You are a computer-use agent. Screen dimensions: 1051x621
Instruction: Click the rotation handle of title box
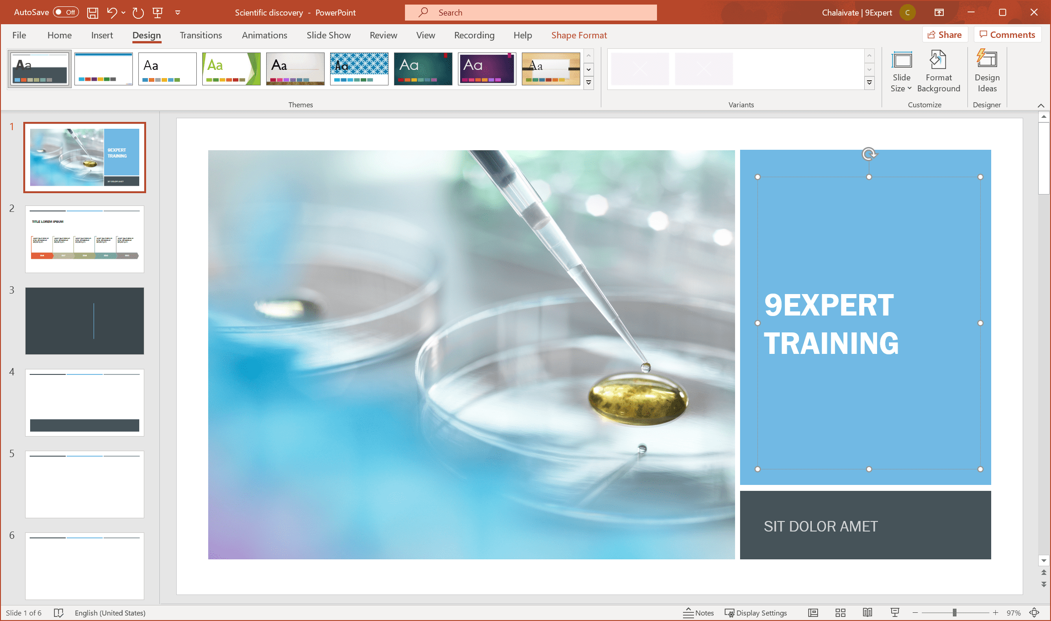(x=869, y=154)
